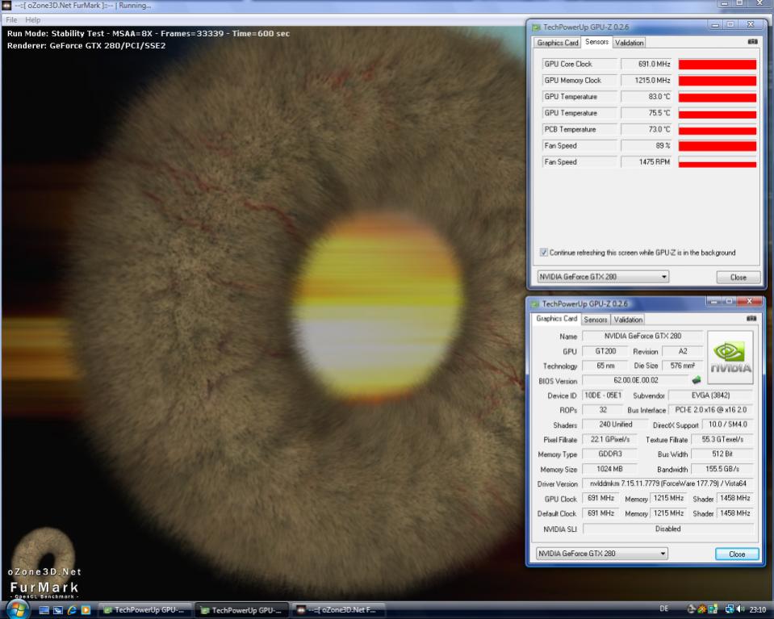
Task: Click camera screenshot icon in lower GPU-Z
Action: [x=751, y=319]
